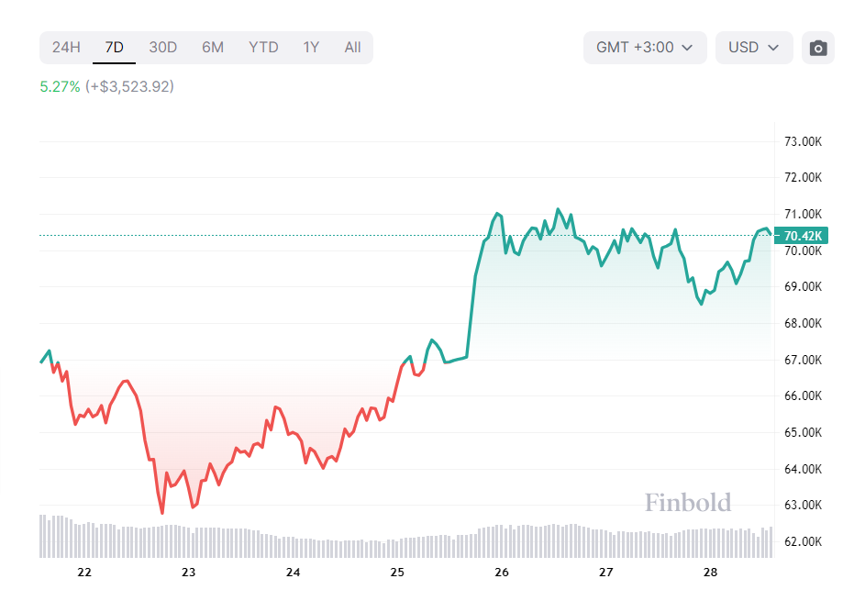Select the 1Y time range
Viewport: 854px width, 601px height.
tap(311, 48)
